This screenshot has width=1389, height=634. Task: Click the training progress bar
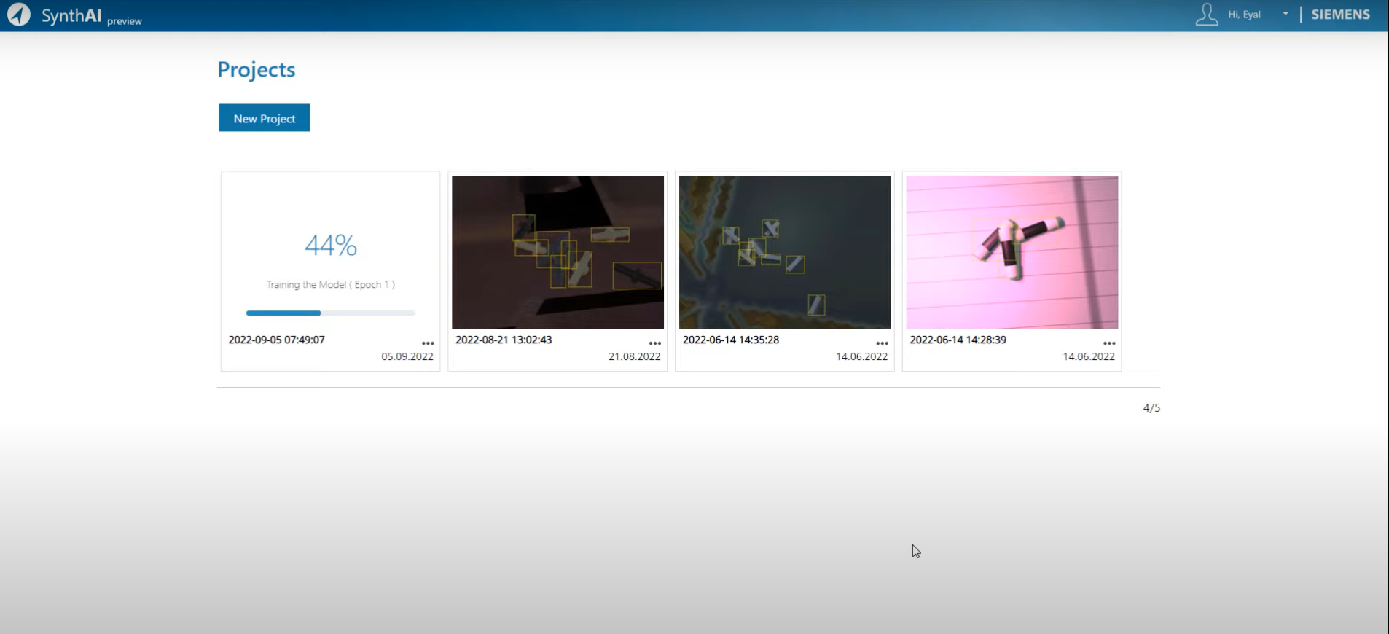[330, 313]
